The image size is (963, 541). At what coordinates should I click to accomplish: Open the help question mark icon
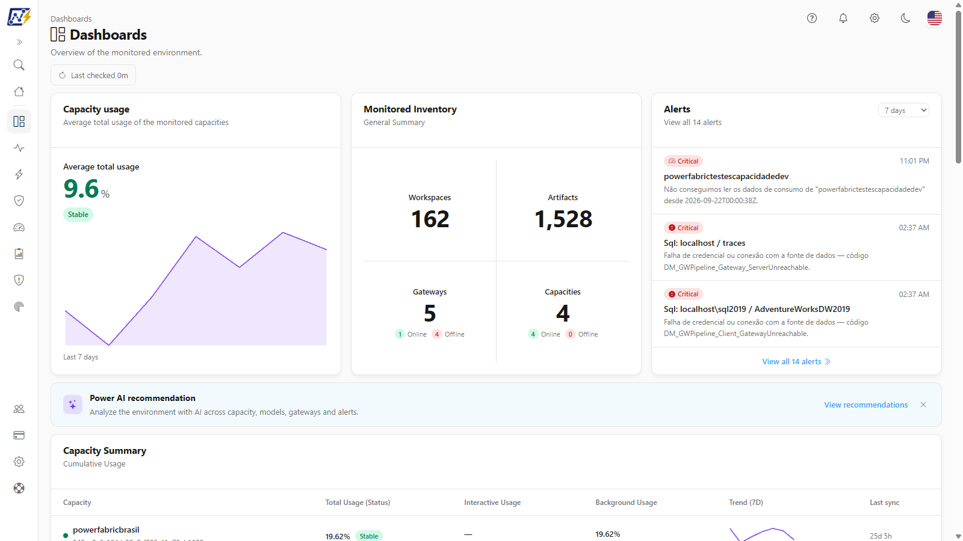pos(812,18)
